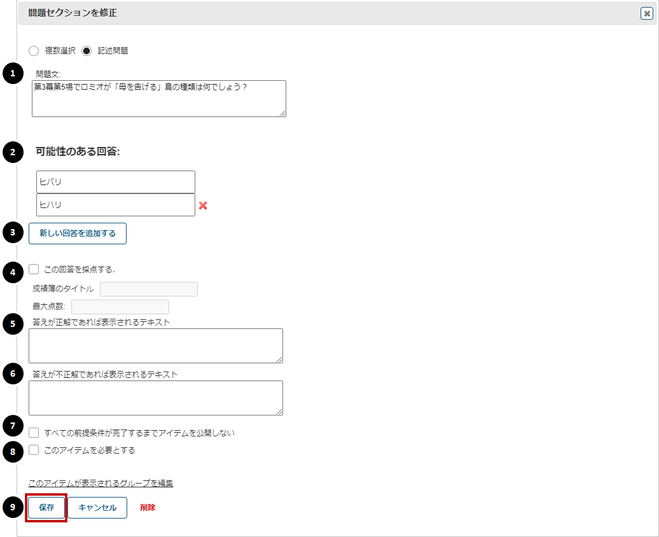This screenshot has width=659, height=537.
Task: Save the question with 保存 button
Action: point(46,508)
